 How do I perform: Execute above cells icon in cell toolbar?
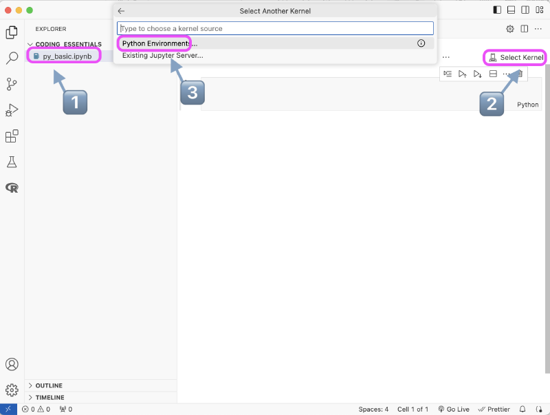463,74
